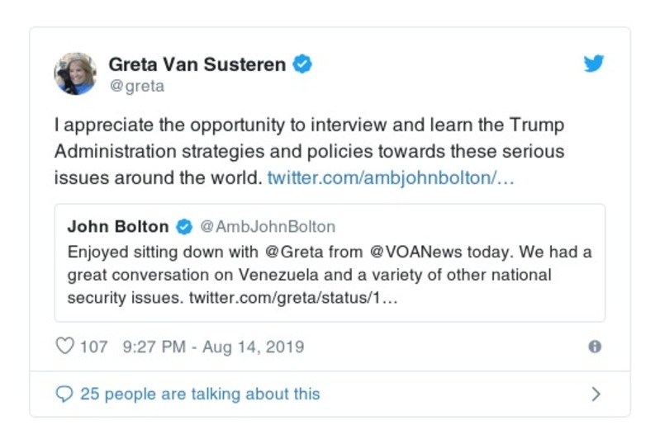The height and width of the screenshot is (444, 660).
Task: Click John Bolton's verified badge
Action: pyautogui.click(x=185, y=226)
